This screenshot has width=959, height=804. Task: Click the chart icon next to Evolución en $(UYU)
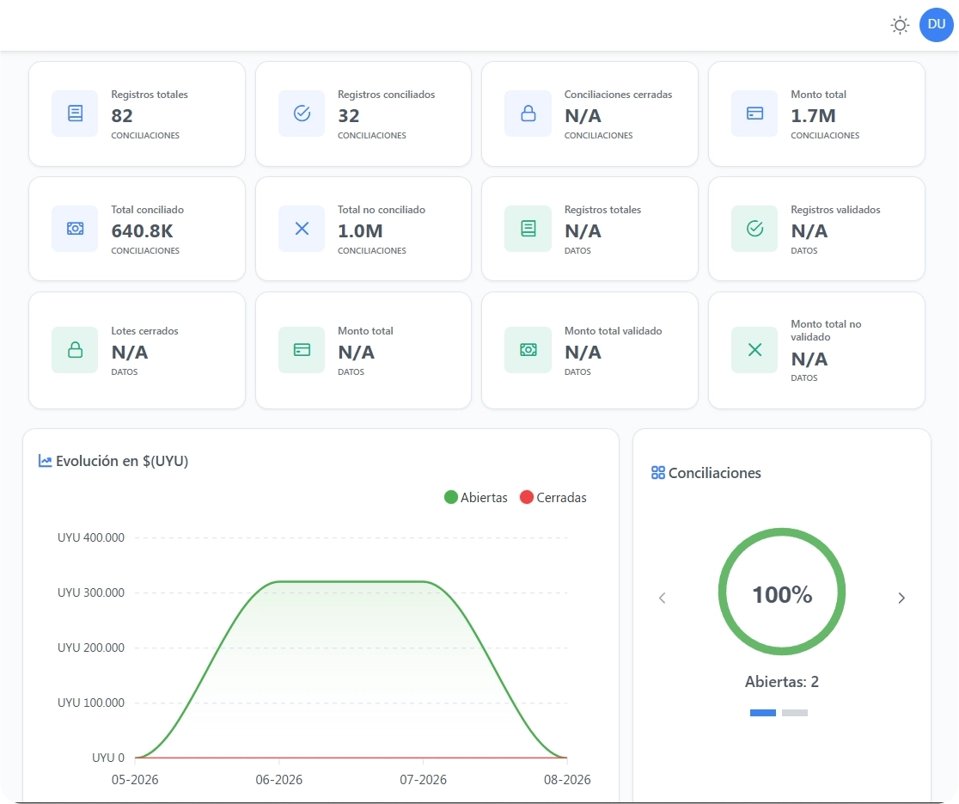point(45,461)
